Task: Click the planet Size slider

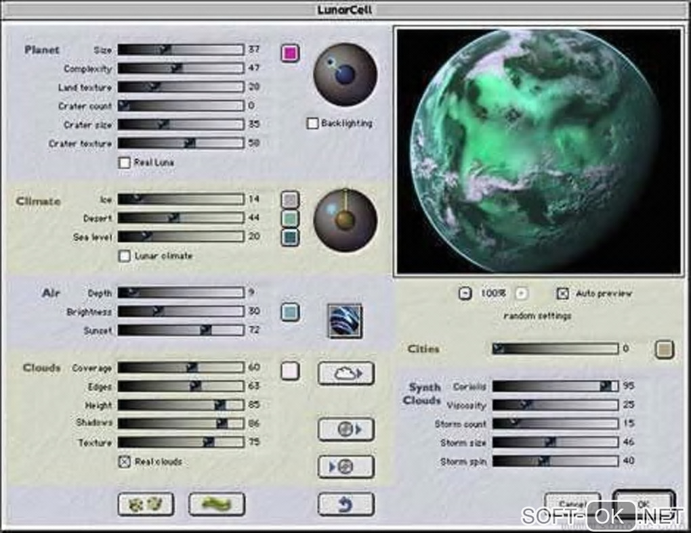Action: tap(181, 49)
